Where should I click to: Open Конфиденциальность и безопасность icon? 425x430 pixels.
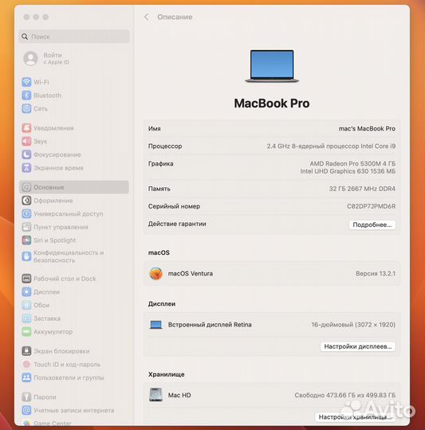[26, 256]
